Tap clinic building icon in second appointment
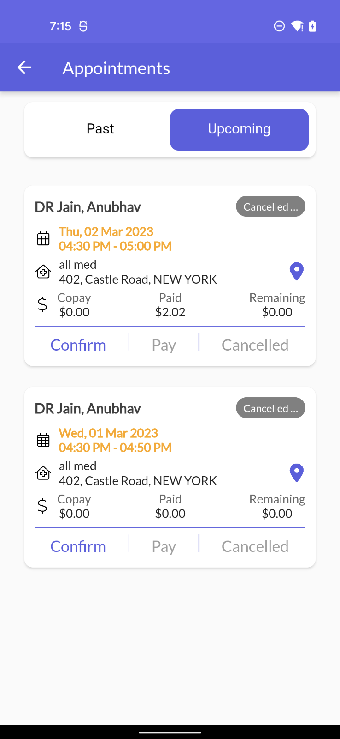The image size is (340, 739). pos(43,473)
